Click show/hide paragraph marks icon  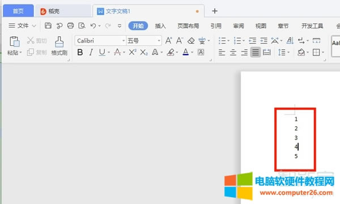(301, 41)
